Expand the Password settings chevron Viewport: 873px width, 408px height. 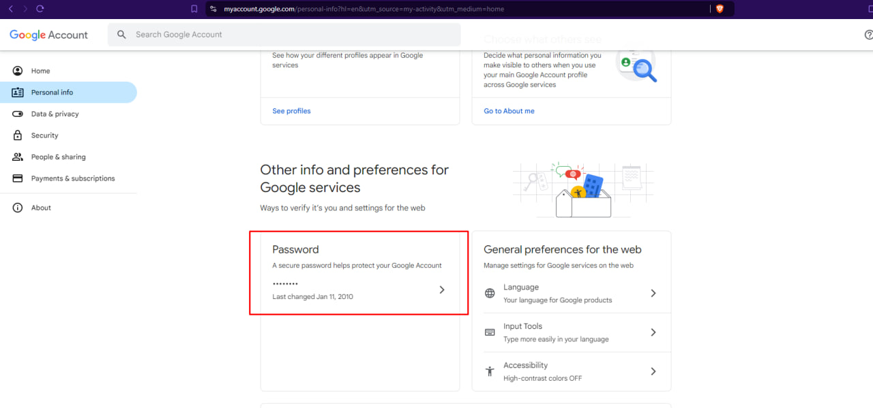click(442, 289)
